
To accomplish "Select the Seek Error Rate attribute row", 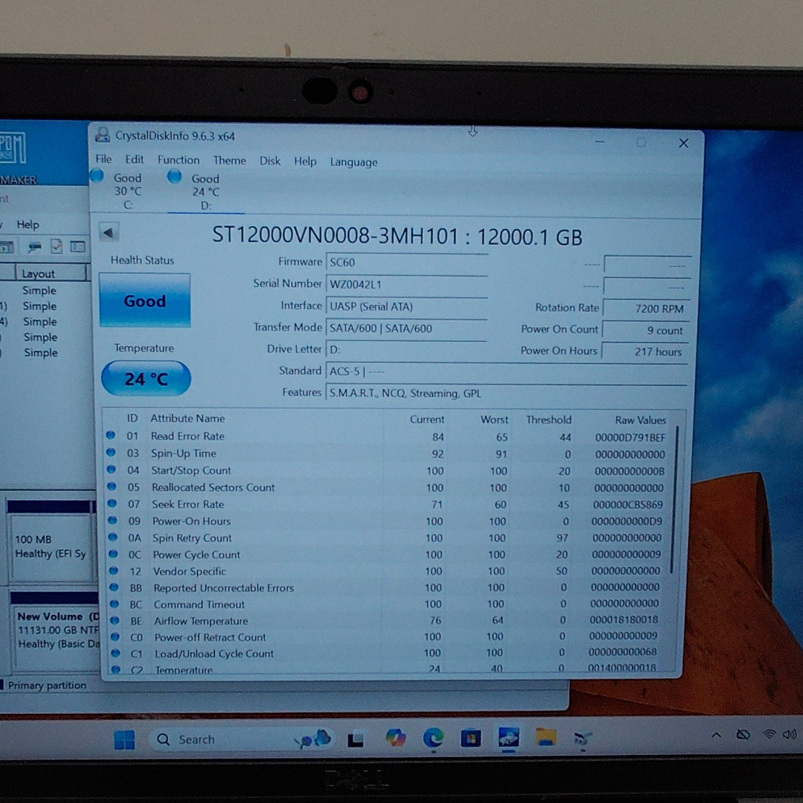I will pos(386,504).
